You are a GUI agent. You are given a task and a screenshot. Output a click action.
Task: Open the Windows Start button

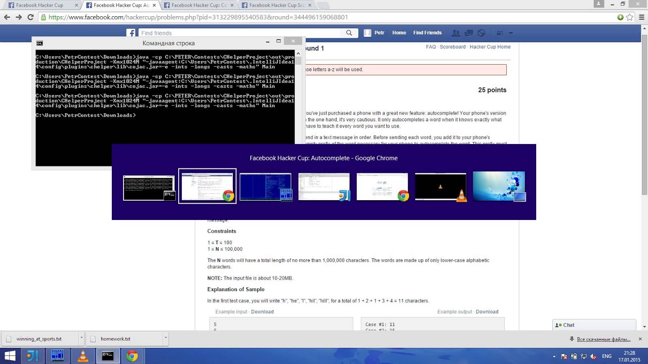[x=10, y=356]
